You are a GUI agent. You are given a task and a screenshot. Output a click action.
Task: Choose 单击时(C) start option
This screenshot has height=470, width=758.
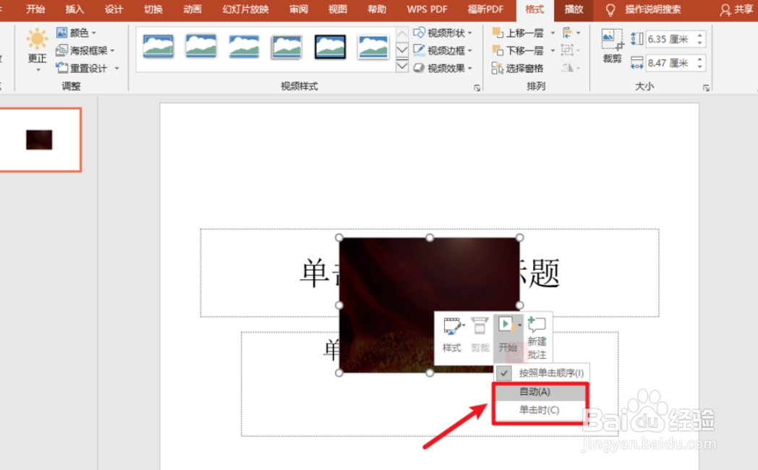[540, 410]
